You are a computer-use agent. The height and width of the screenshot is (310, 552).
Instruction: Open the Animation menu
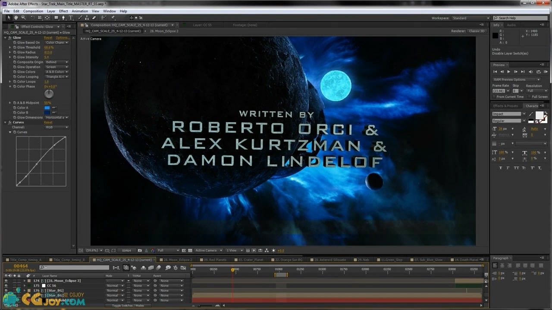pos(80,11)
